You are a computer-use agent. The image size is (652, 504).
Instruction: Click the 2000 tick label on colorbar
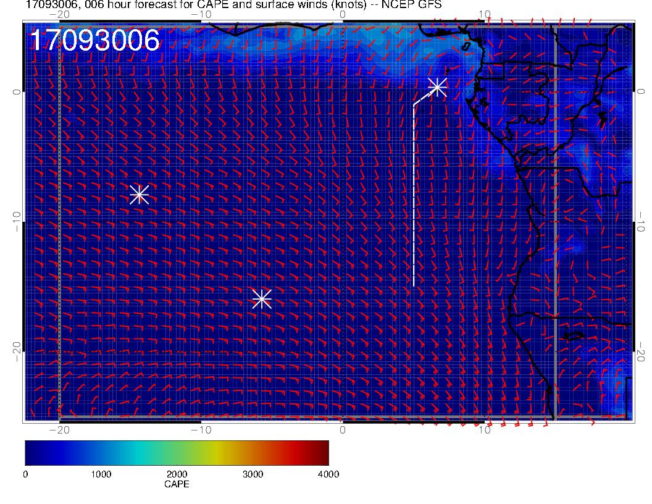pyautogui.click(x=177, y=474)
